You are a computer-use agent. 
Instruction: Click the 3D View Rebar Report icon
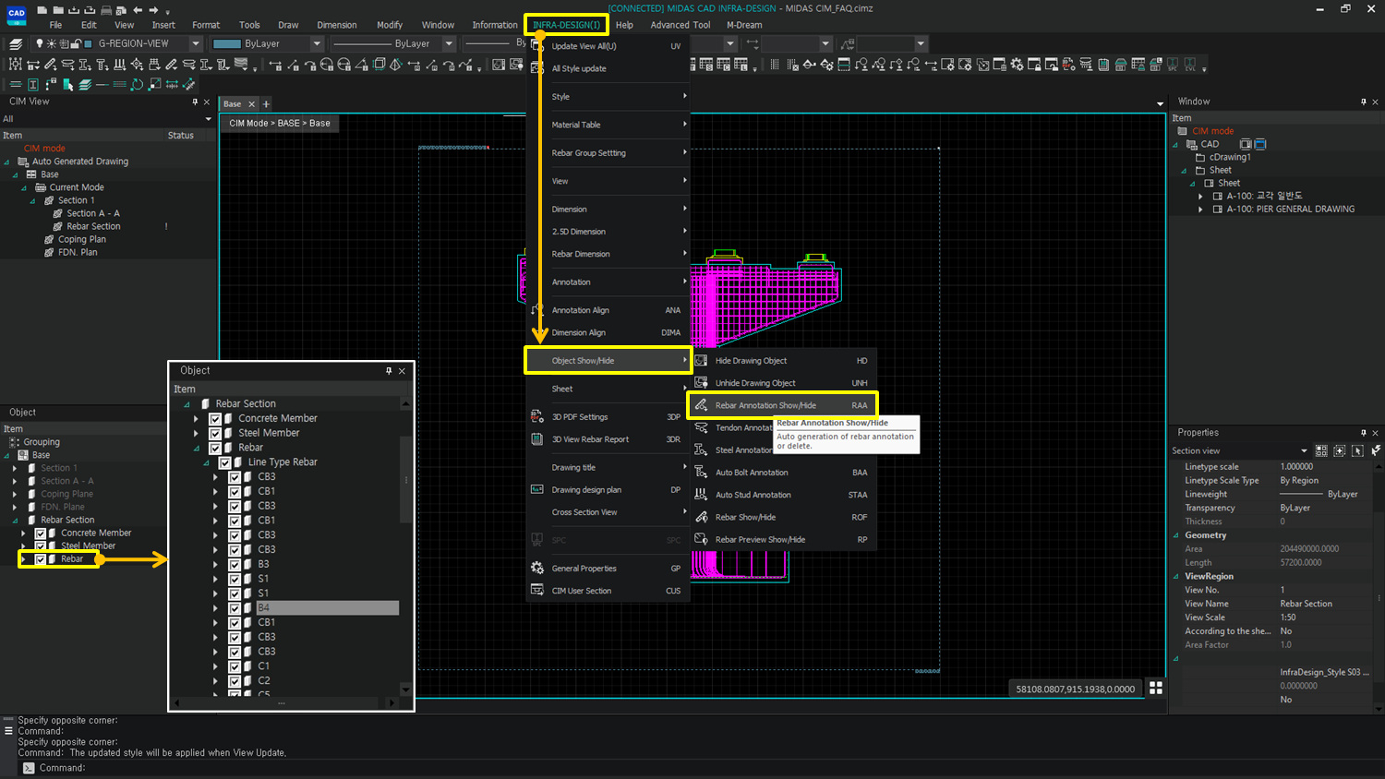pyautogui.click(x=537, y=439)
